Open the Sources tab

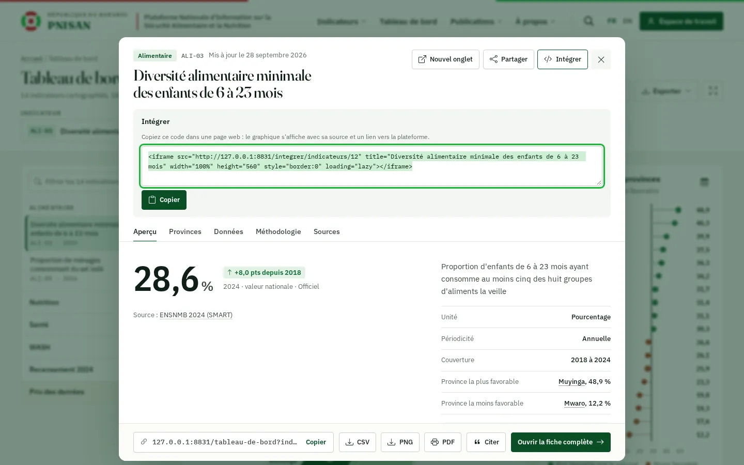327,231
